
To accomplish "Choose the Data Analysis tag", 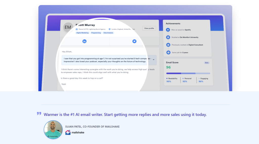I will tap(108, 33).
